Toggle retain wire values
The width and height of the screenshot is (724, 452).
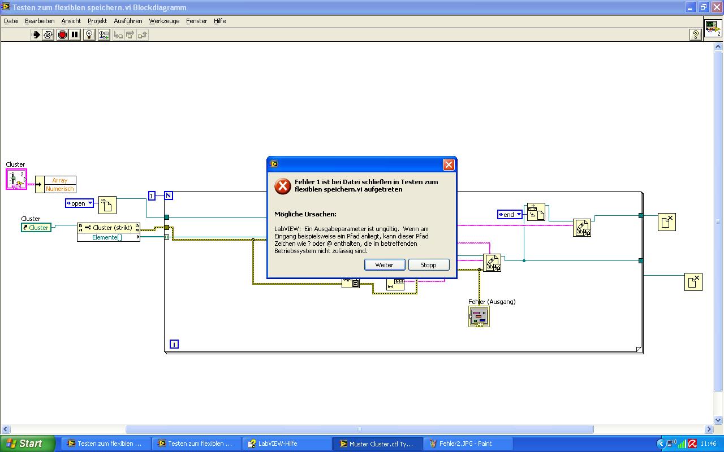tap(104, 34)
